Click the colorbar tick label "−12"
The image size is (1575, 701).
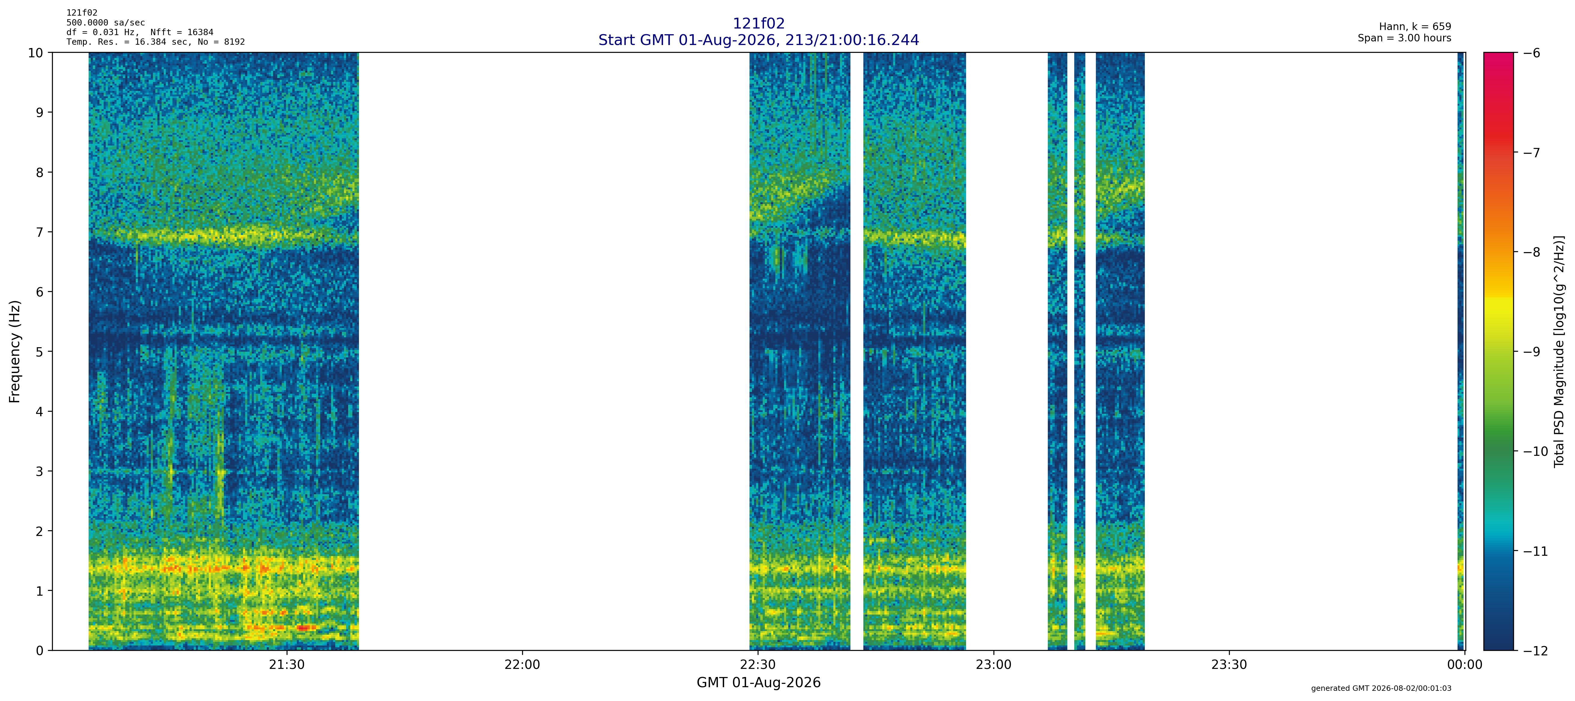tap(1536, 651)
